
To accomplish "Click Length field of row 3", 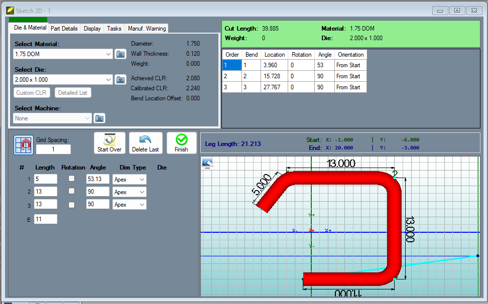I will [x=46, y=204].
